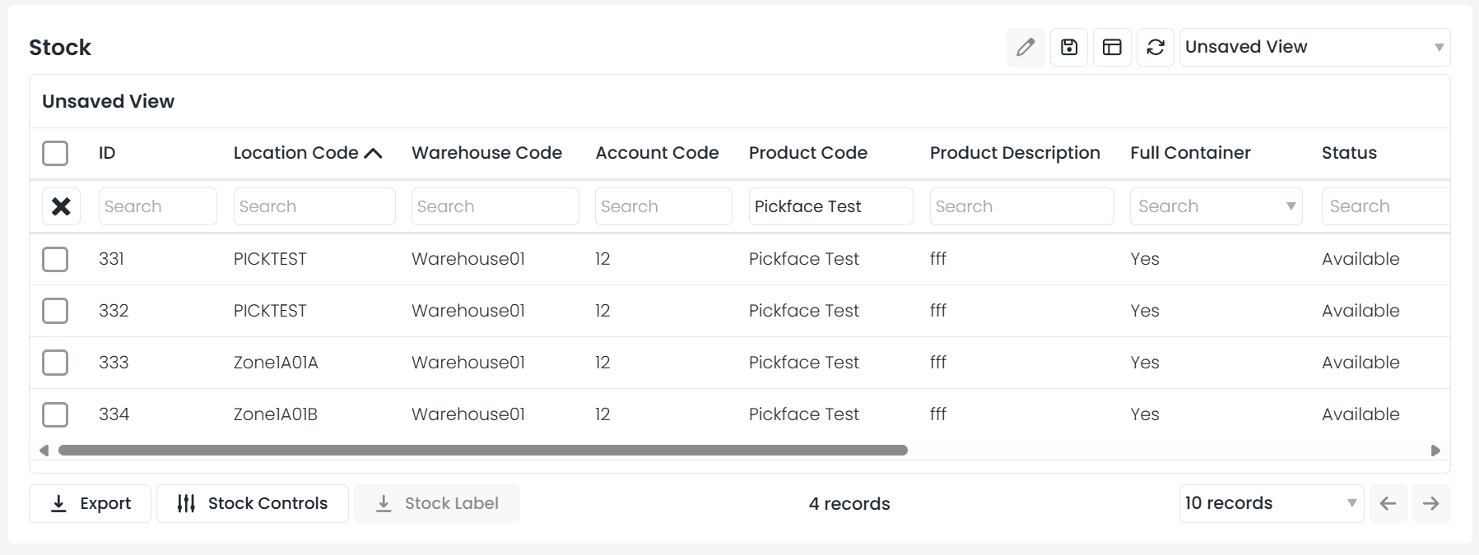Refresh the stock table

click(x=1155, y=48)
